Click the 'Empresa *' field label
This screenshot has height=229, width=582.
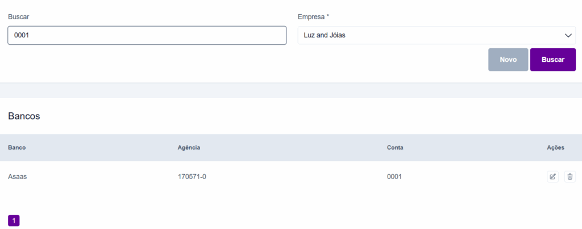coord(313,16)
